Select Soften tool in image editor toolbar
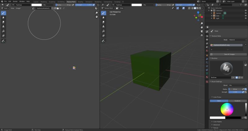248x131 pixels. coord(3,18)
